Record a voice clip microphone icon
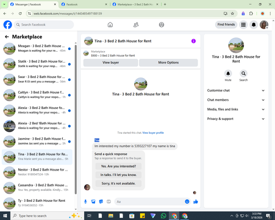Screen dimensions: 275x220 click(85, 202)
